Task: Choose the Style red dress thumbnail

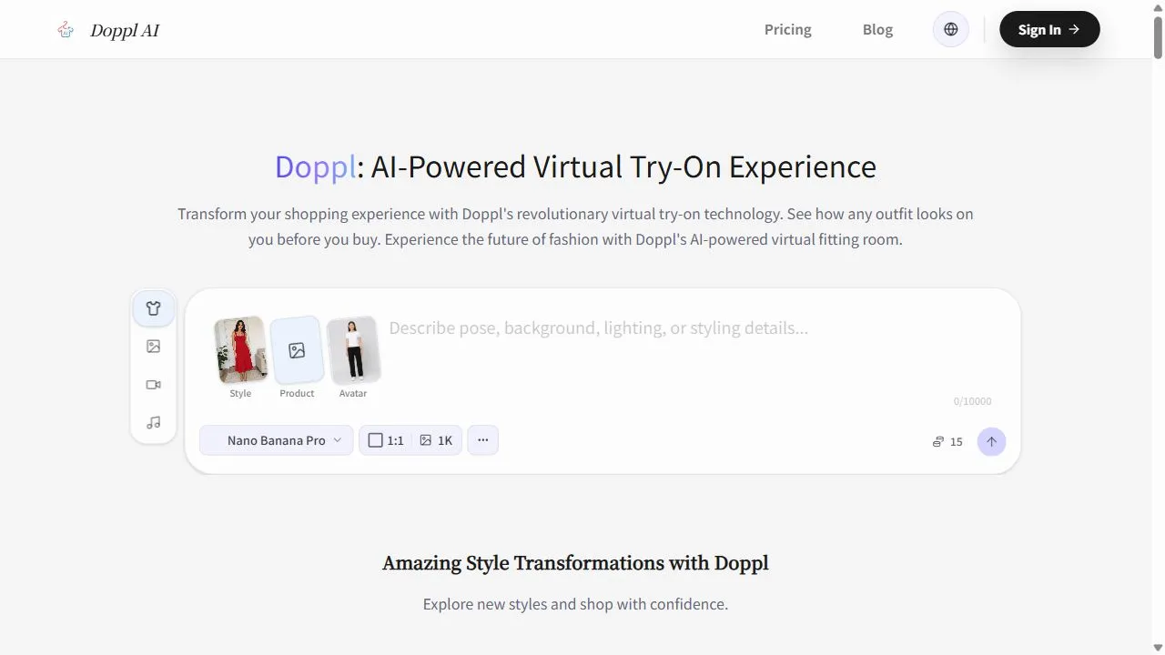Action: tap(240, 350)
